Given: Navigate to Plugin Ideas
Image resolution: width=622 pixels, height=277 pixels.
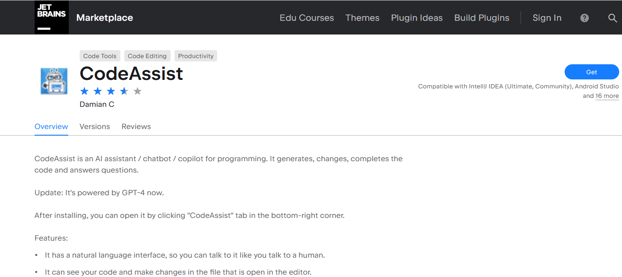Looking at the screenshot, I should tap(417, 18).
